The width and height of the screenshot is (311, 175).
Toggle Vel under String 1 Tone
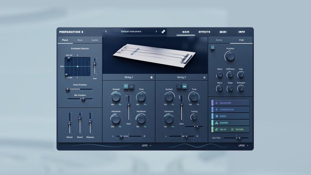click(x=138, y=104)
